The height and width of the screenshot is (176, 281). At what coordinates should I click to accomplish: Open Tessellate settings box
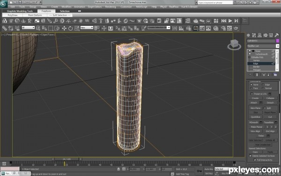[276, 122]
